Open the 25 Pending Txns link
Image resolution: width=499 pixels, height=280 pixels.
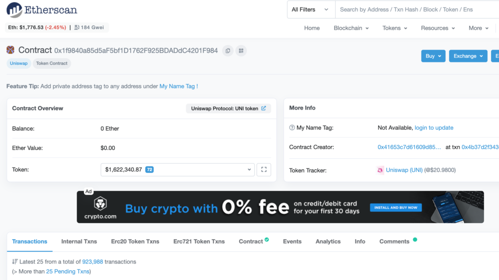coord(67,271)
